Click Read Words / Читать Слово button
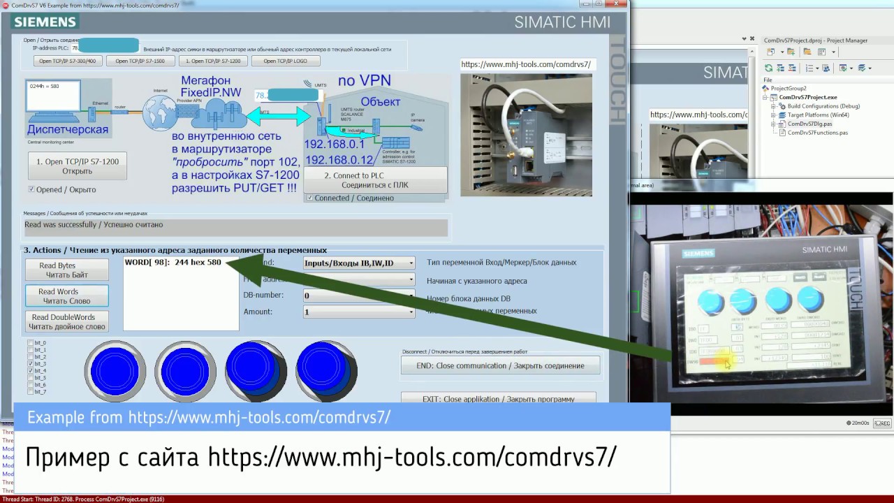Image resolution: width=894 pixels, height=503 pixels. (67, 296)
